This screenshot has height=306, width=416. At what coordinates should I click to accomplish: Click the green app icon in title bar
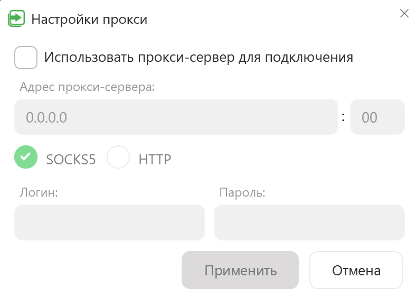click(x=17, y=18)
